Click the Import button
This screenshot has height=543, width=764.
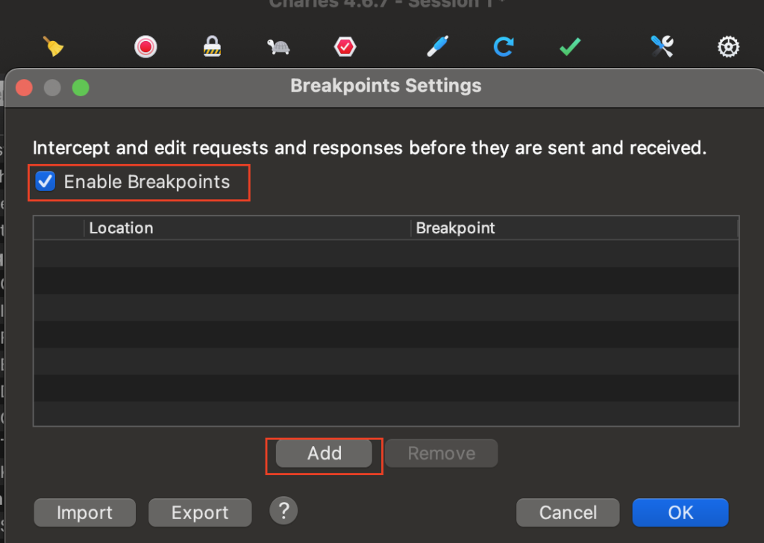pyautogui.click(x=85, y=512)
